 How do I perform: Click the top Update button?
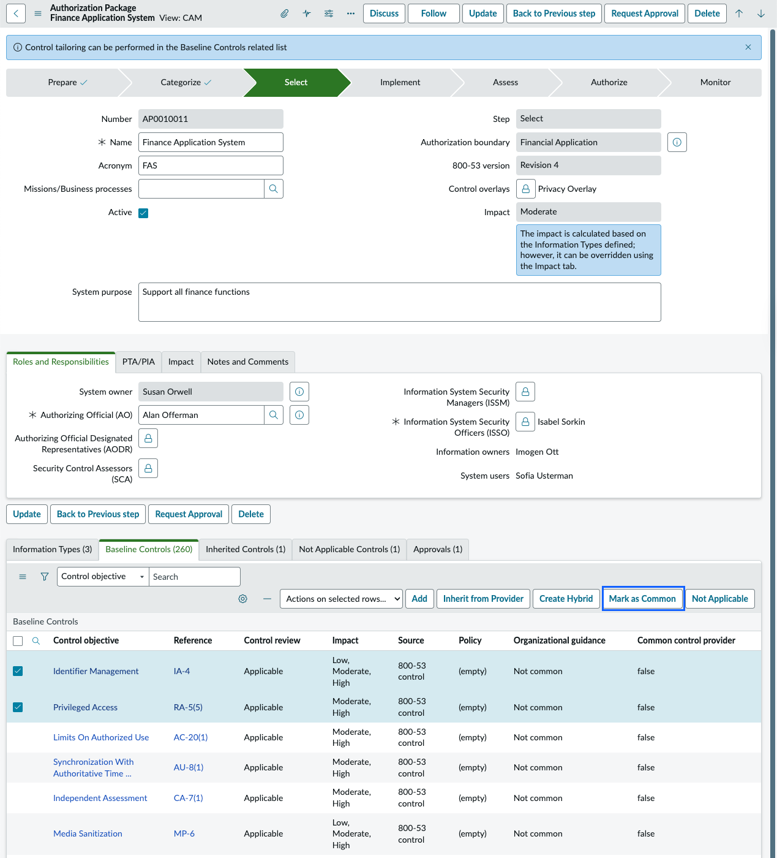click(x=483, y=13)
